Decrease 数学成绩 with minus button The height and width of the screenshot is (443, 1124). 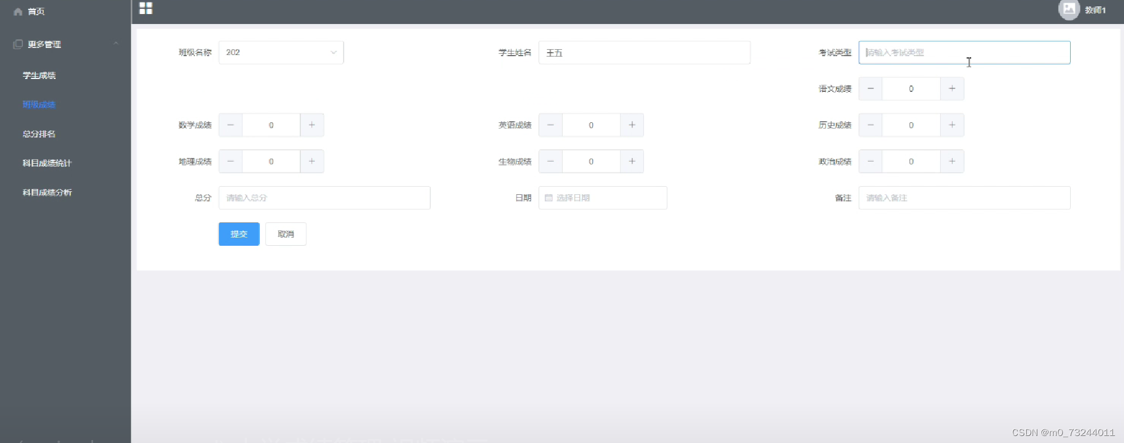[231, 125]
